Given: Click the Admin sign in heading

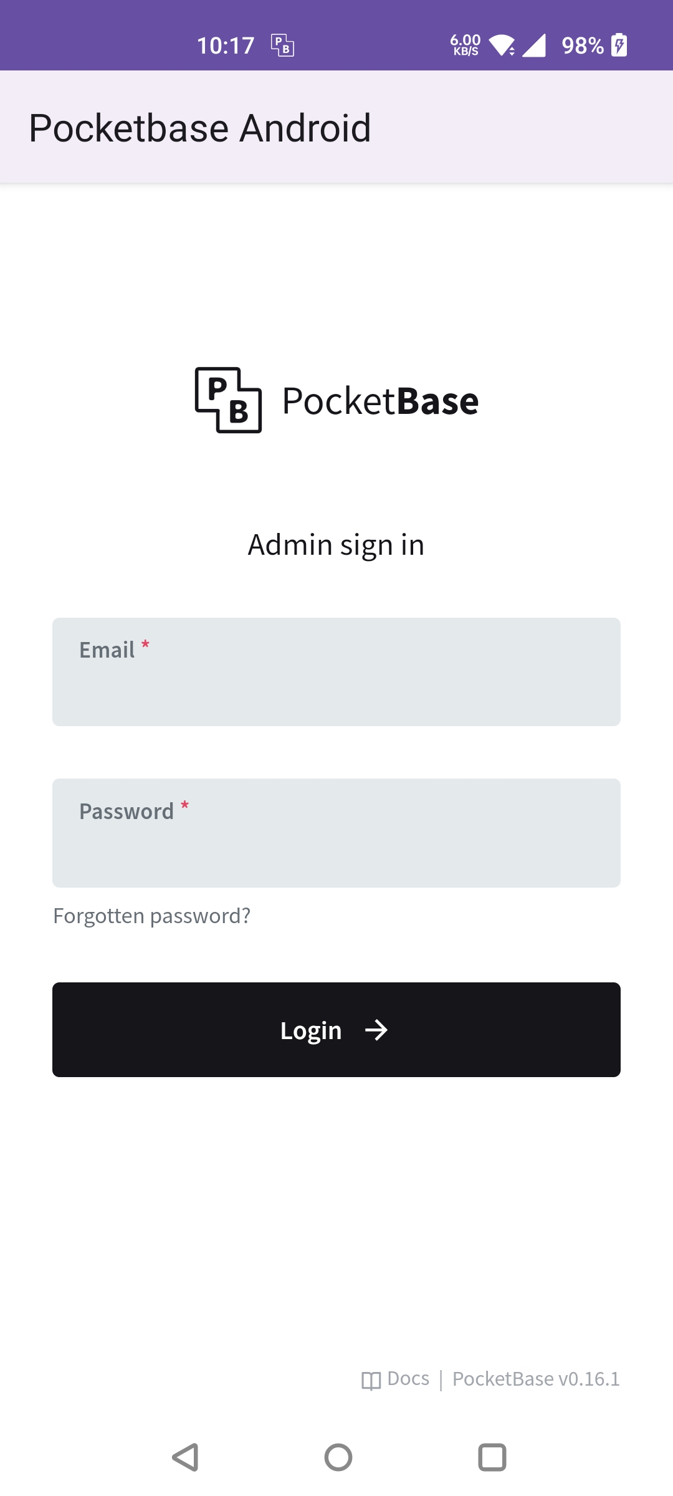Looking at the screenshot, I should [x=336, y=544].
